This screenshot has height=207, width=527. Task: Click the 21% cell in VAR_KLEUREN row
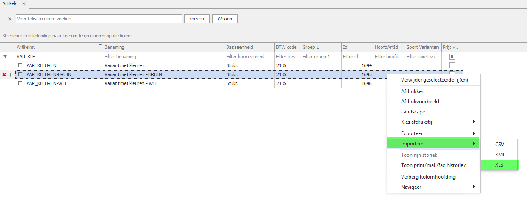click(288, 65)
